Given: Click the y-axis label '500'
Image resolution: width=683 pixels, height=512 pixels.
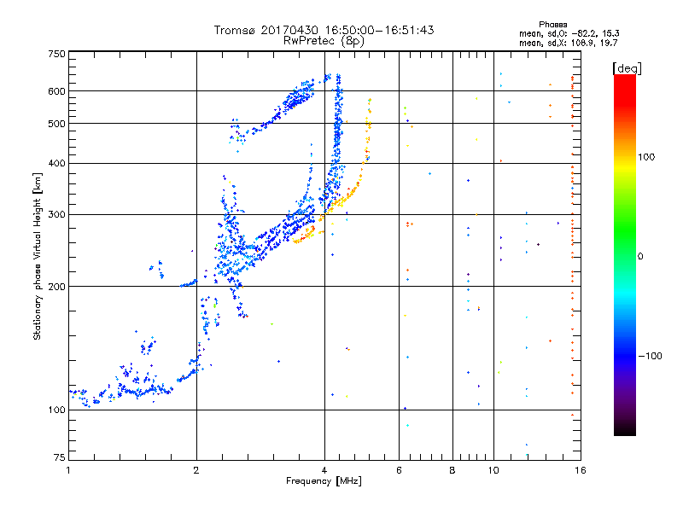Looking at the screenshot, I should pos(57,124).
